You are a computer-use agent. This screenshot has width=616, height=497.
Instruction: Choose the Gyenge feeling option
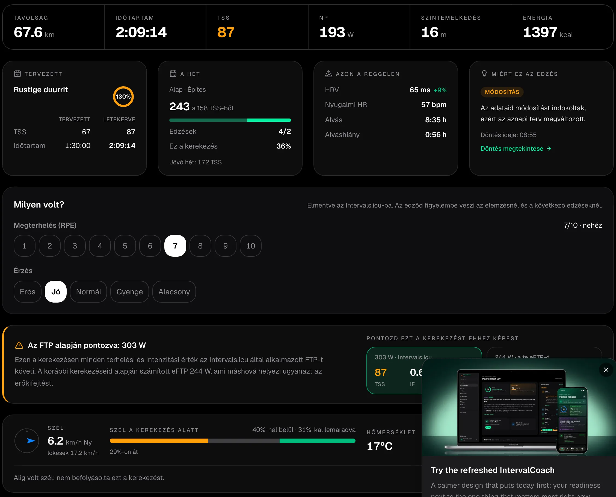(130, 292)
